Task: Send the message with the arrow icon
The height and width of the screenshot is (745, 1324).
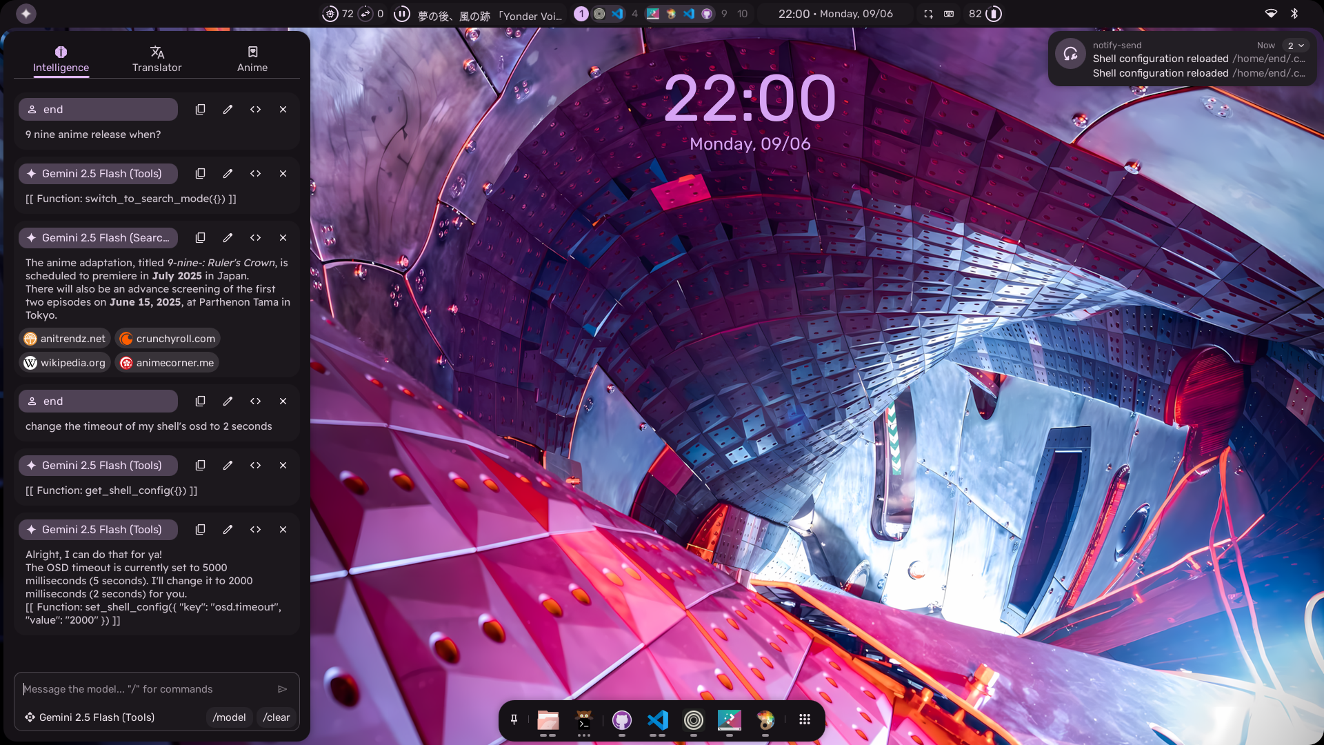Action: tap(282, 689)
